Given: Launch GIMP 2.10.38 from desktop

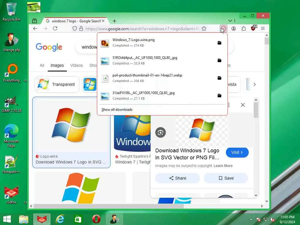Looking at the screenshot, I should click(x=11, y=103).
